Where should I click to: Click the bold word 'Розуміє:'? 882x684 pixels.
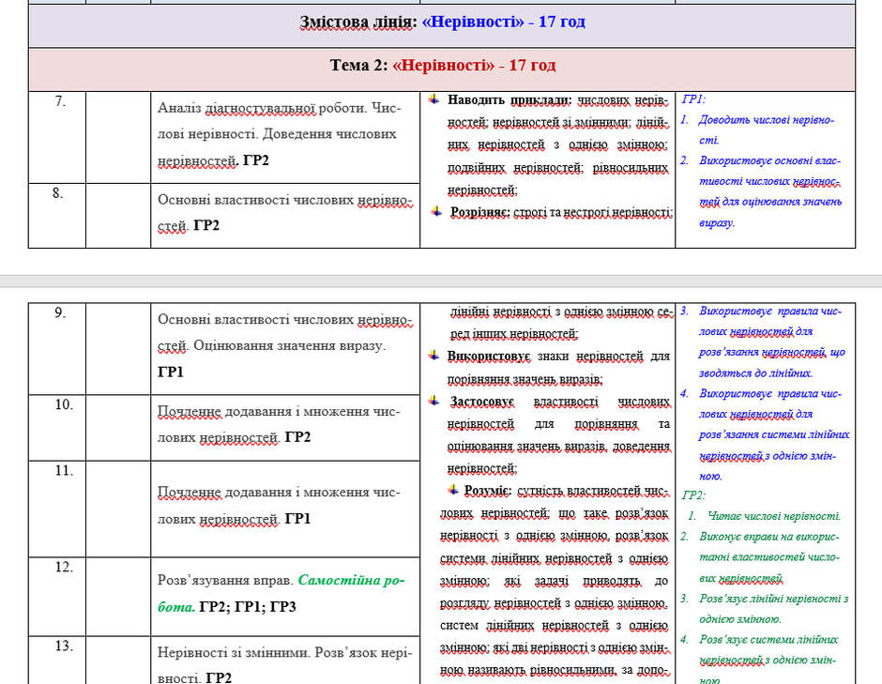487,491
